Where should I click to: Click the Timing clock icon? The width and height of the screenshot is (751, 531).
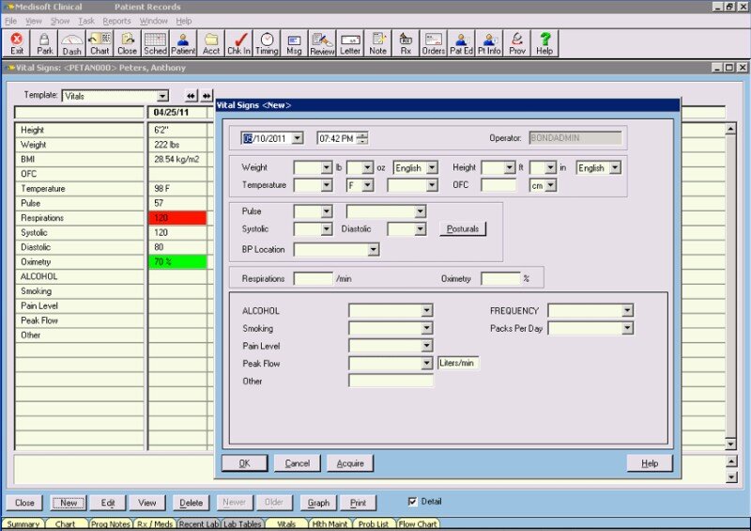267,43
